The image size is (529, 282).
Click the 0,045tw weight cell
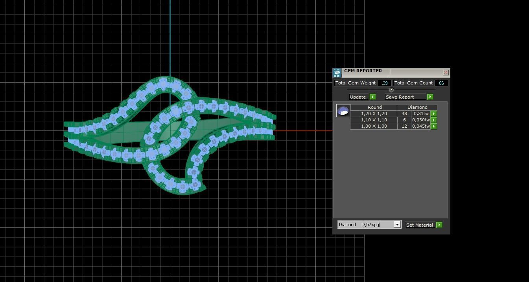[x=421, y=126]
